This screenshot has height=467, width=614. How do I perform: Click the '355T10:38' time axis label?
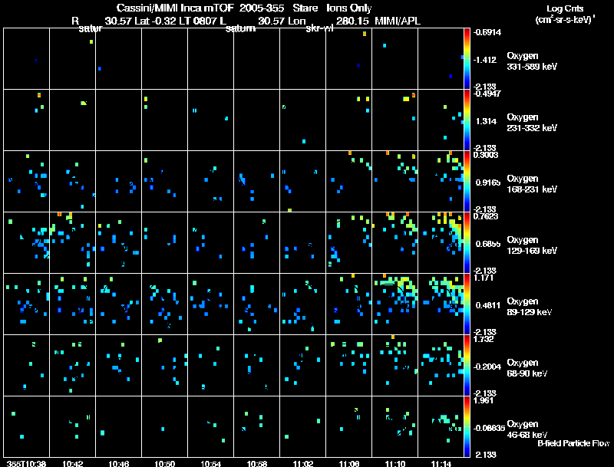point(26,463)
